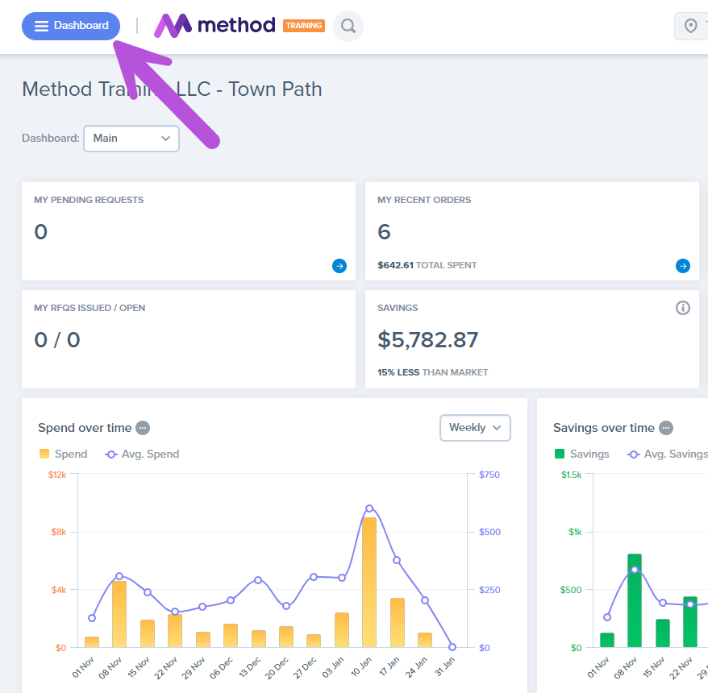The width and height of the screenshot is (708, 693).
Task: Open Savings over time options ellipsis
Action: (666, 428)
